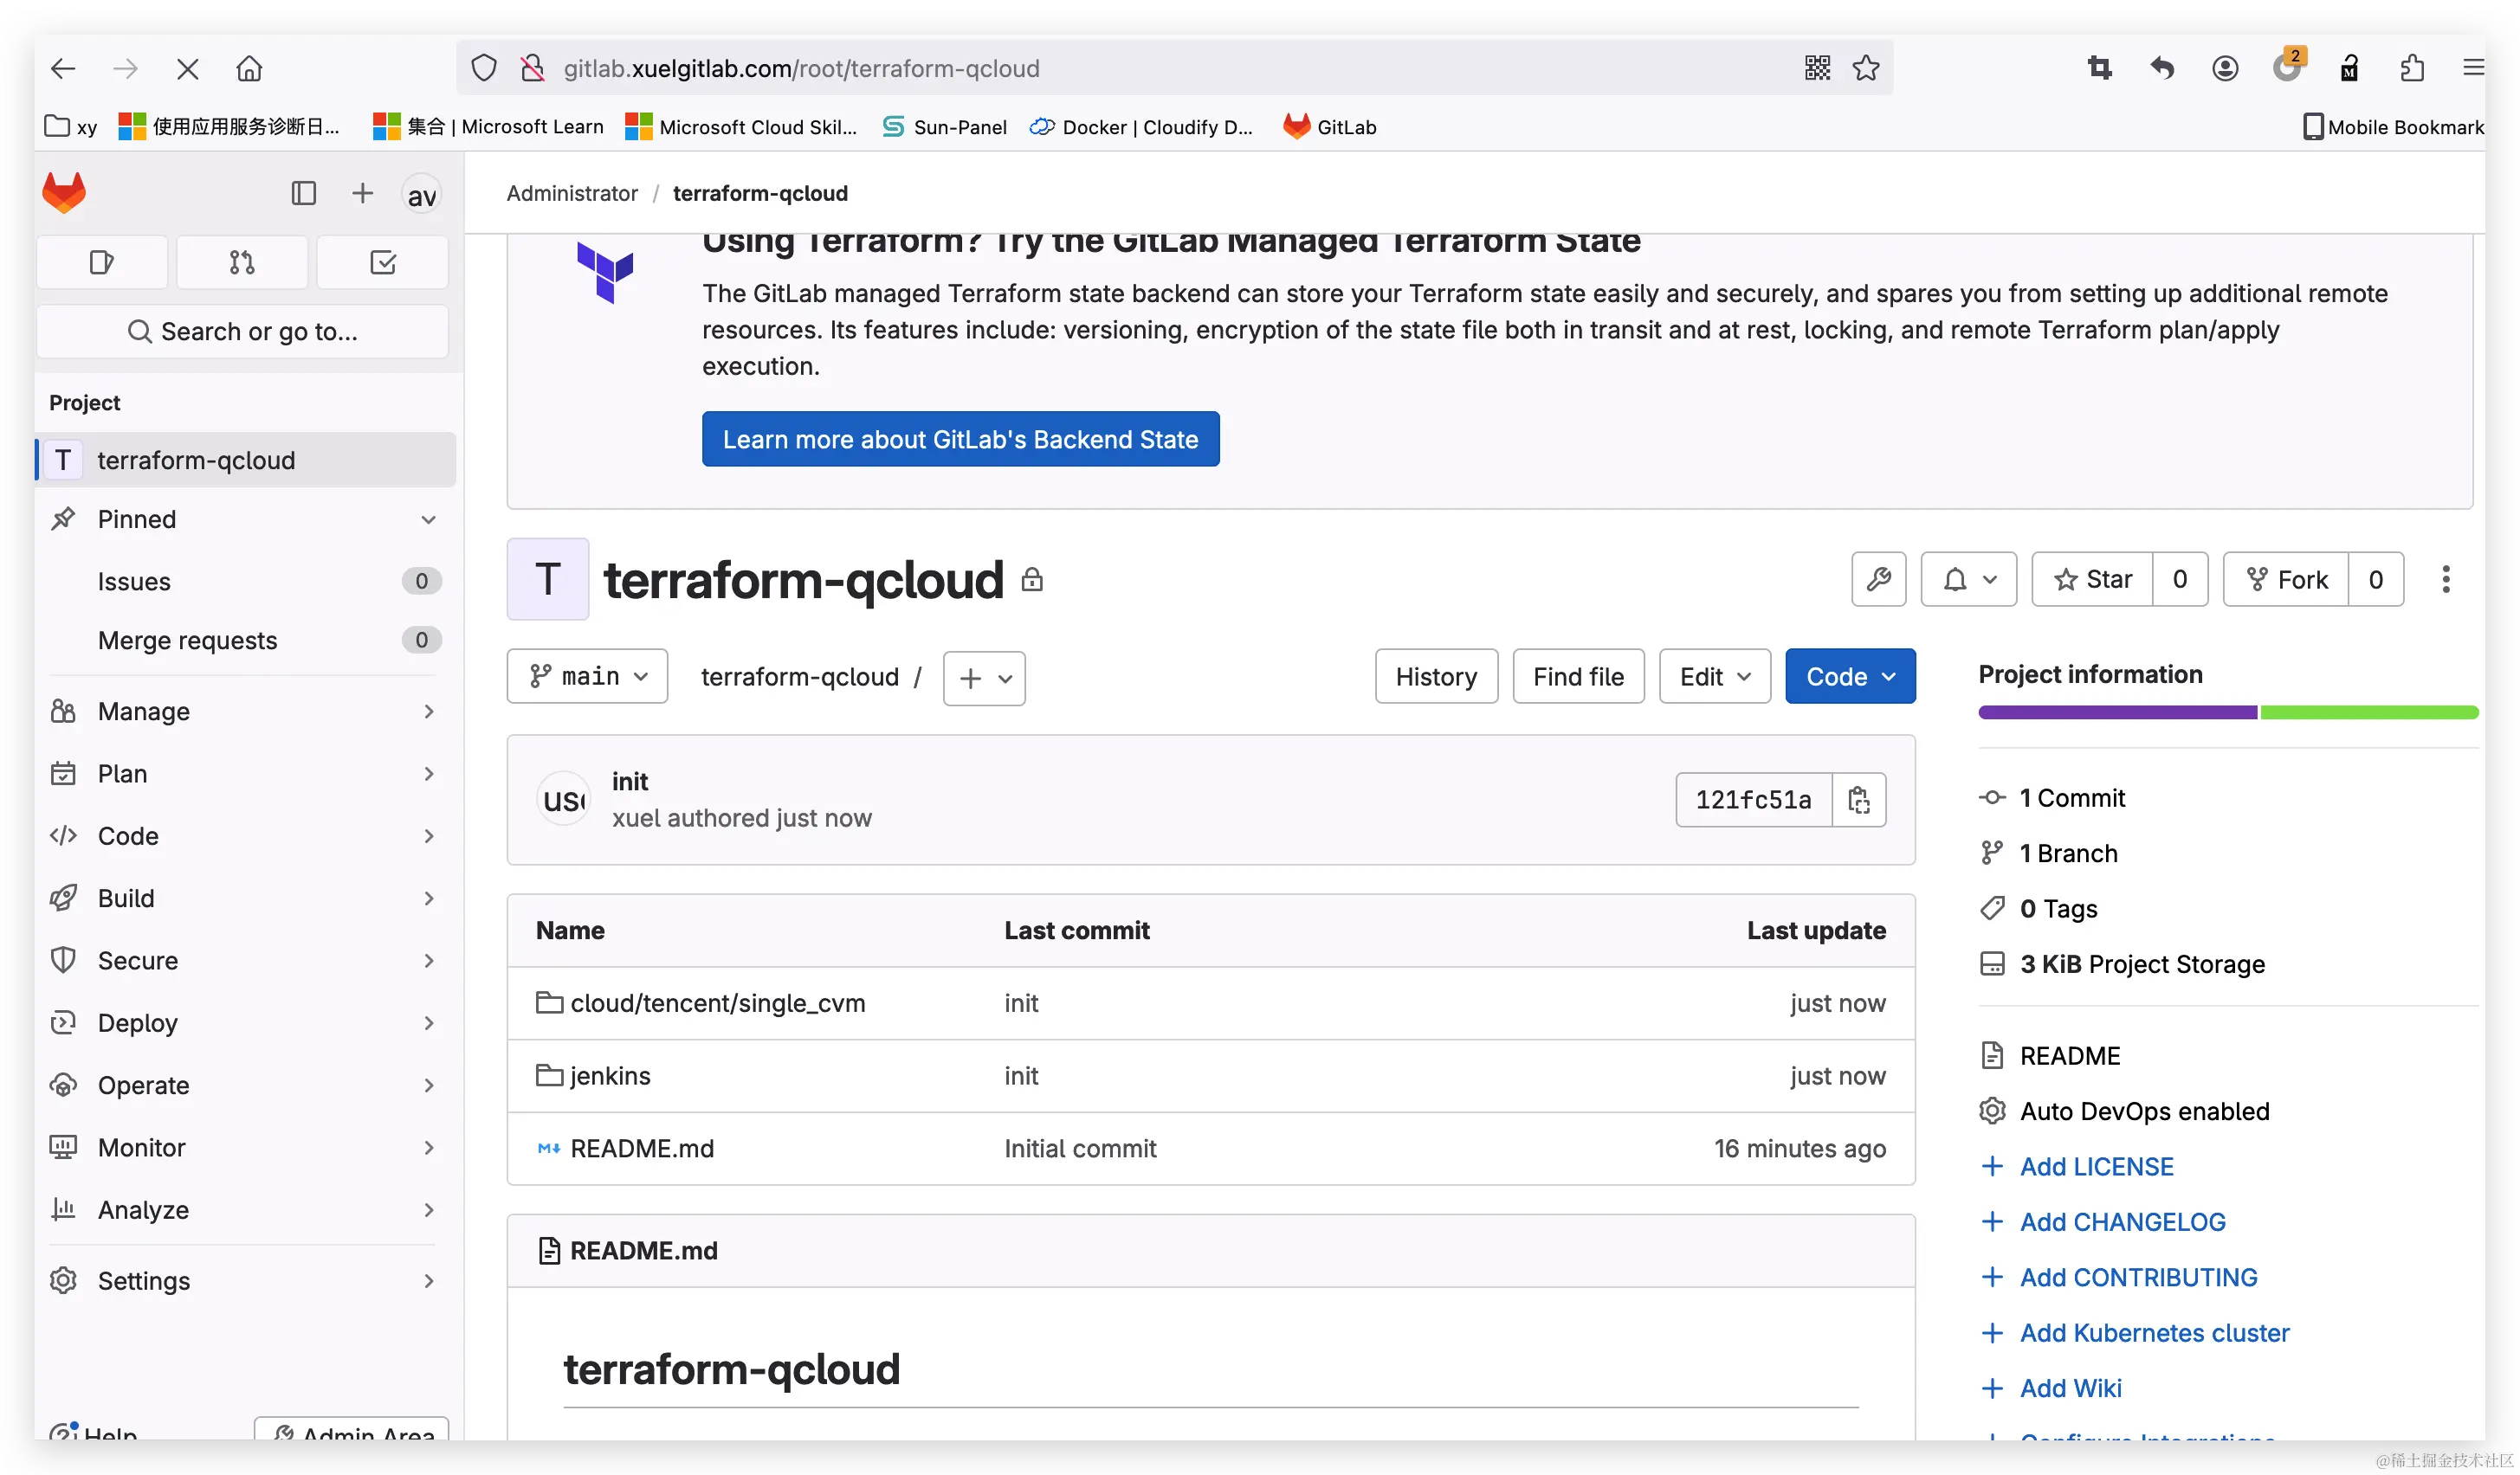This screenshot has width=2520, height=1475.
Task: Open merge requests shortcut icon
Action: (242, 263)
